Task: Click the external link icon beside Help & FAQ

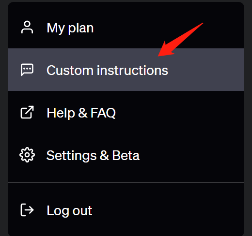Action: (x=27, y=112)
